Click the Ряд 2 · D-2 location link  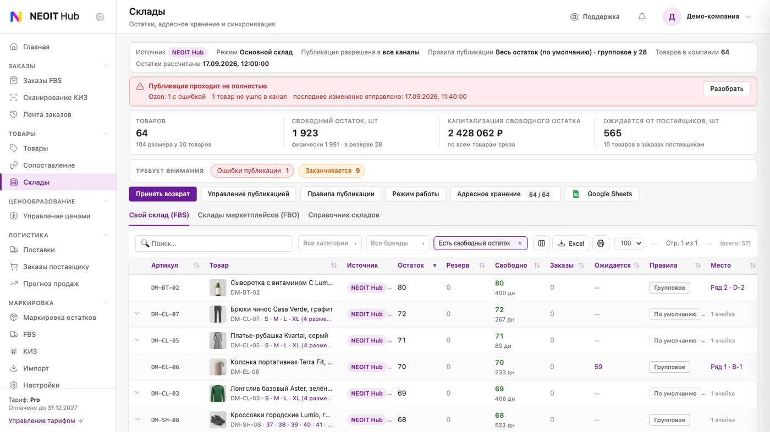(728, 287)
